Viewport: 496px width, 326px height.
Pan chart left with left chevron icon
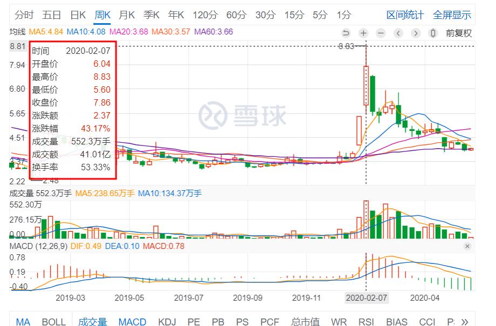398,33
